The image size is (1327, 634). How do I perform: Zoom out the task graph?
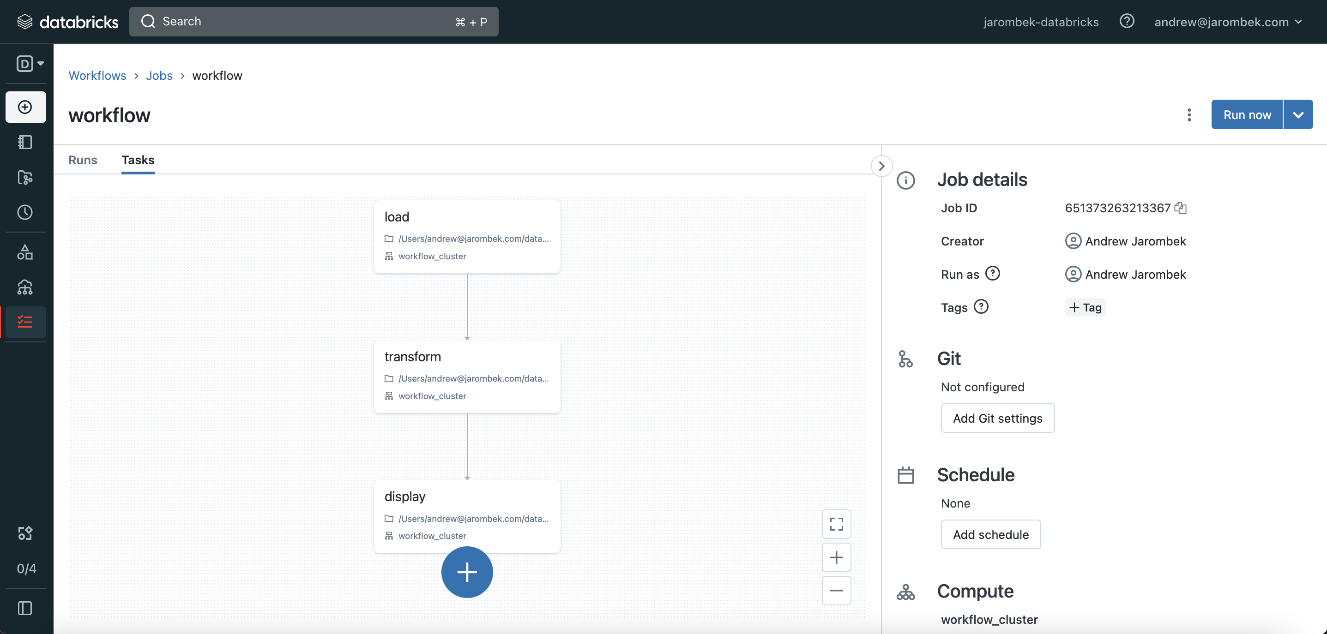[836, 590]
